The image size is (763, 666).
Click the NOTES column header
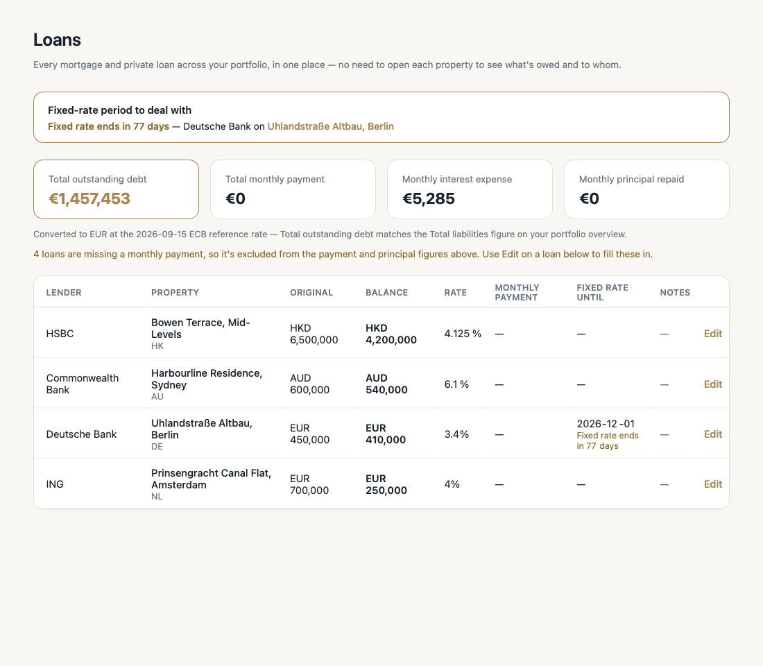tap(675, 293)
